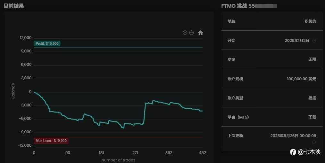Image resolution: width=325 pixels, height=163 pixels.
Task: Zoom out on the balance chart
Action: [192, 33]
